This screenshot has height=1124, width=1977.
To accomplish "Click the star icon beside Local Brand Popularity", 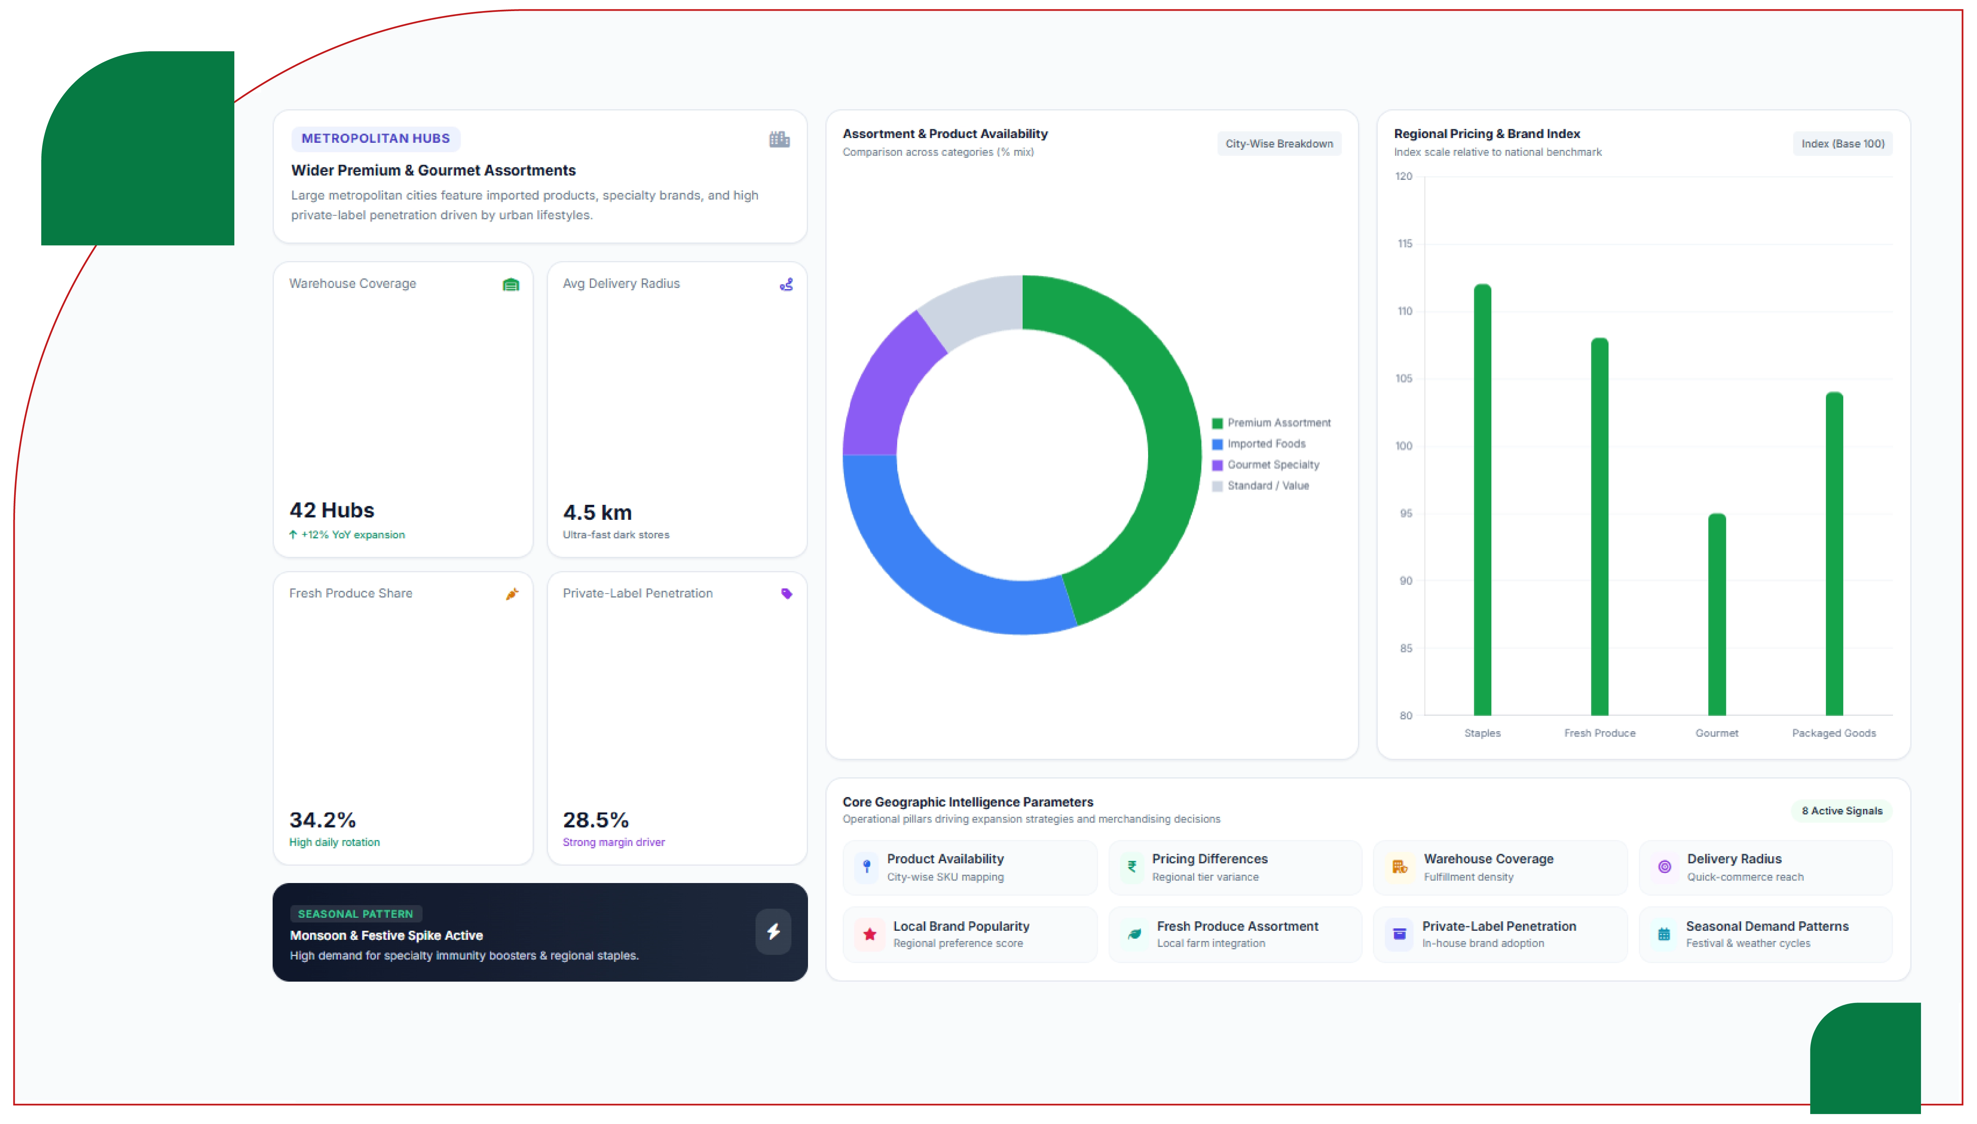I will tap(870, 934).
